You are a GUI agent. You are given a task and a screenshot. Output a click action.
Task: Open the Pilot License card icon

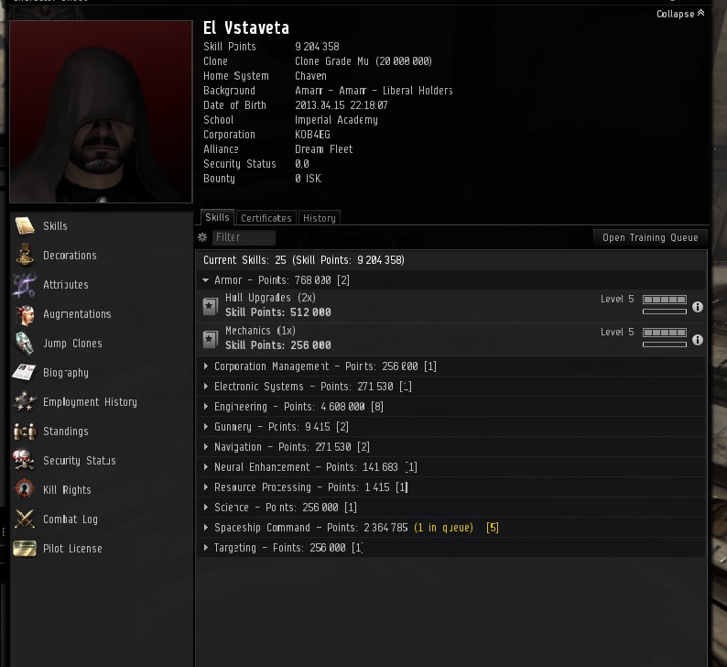[x=25, y=548]
